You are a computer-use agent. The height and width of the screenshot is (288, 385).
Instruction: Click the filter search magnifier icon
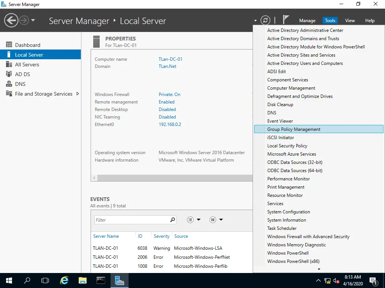click(x=173, y=220)
